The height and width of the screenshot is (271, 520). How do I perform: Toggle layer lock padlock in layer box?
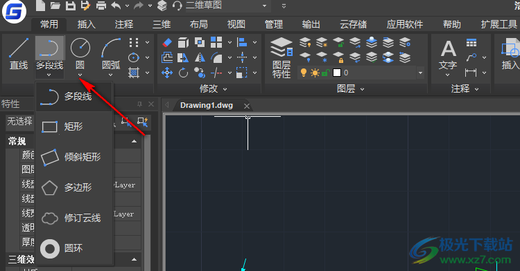(326, 73)
